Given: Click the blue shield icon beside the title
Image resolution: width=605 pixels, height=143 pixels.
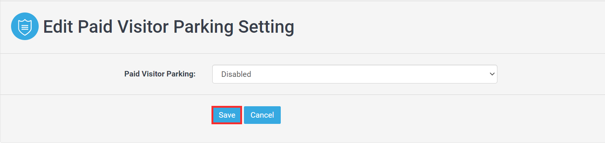Looking at the screenshot, I should 25,26.
